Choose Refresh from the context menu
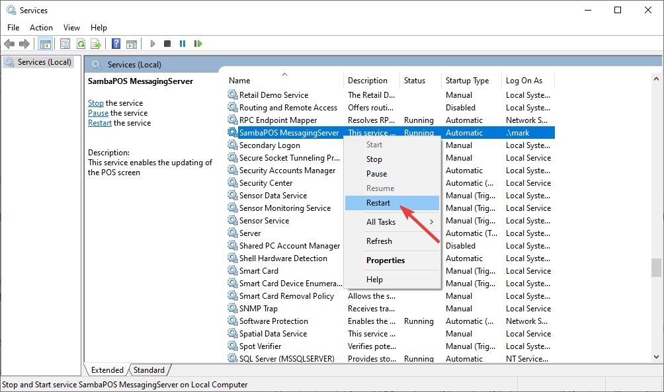This screenshot has width=664, height=392. point(392,241)
